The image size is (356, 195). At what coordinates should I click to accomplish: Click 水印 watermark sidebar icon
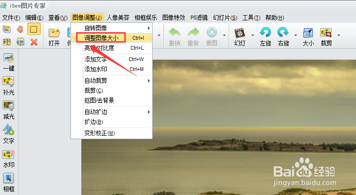coord(9,159)
